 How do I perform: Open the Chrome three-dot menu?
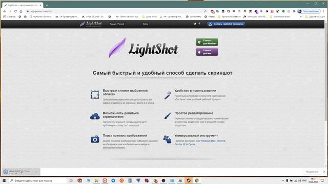(x=324, y=11)
